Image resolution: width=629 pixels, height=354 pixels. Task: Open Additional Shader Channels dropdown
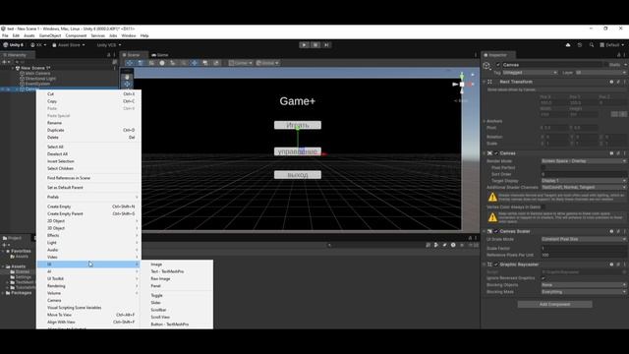click(584, 188)
